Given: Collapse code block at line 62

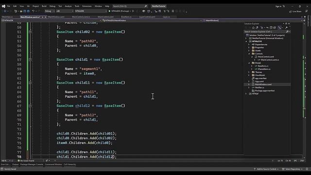Looking at the screenshot, I should [30, 83].
